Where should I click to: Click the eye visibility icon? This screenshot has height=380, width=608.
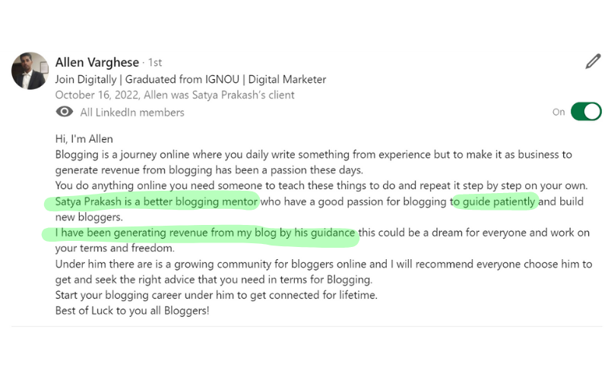[x=65, y=112]
